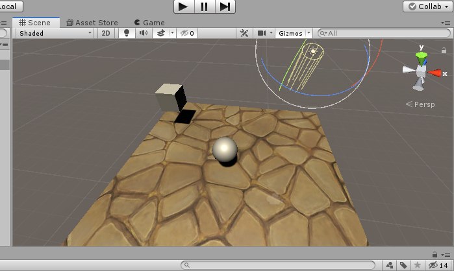
Task: Toggle scene lighting lightbulb icon
Action: (x=127, y=33)
